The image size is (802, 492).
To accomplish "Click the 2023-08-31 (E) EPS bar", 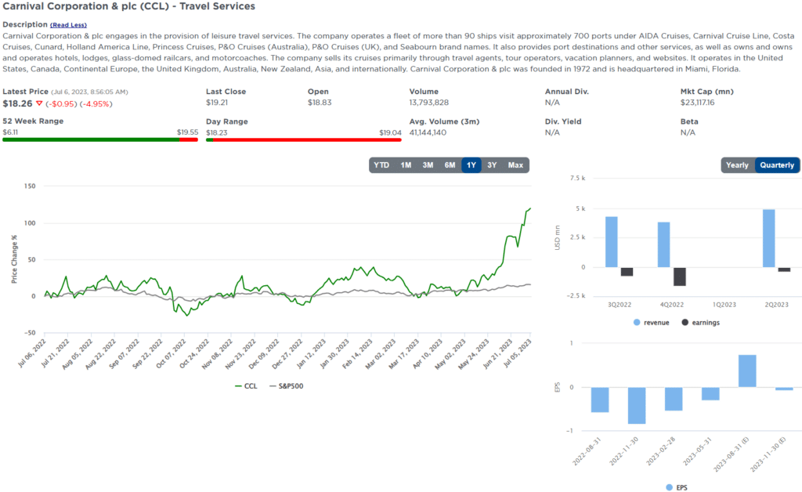I will (747, 371).
